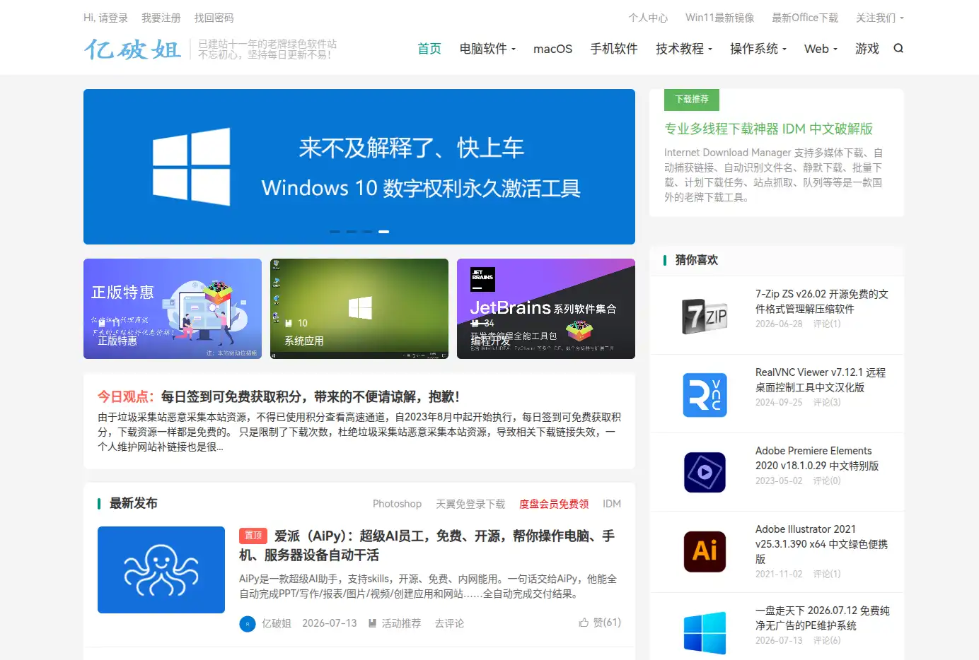Click 评论(0) under Adobe Premiere Elements
This screenshot has height=660, width=979.
tap(827, 481)
